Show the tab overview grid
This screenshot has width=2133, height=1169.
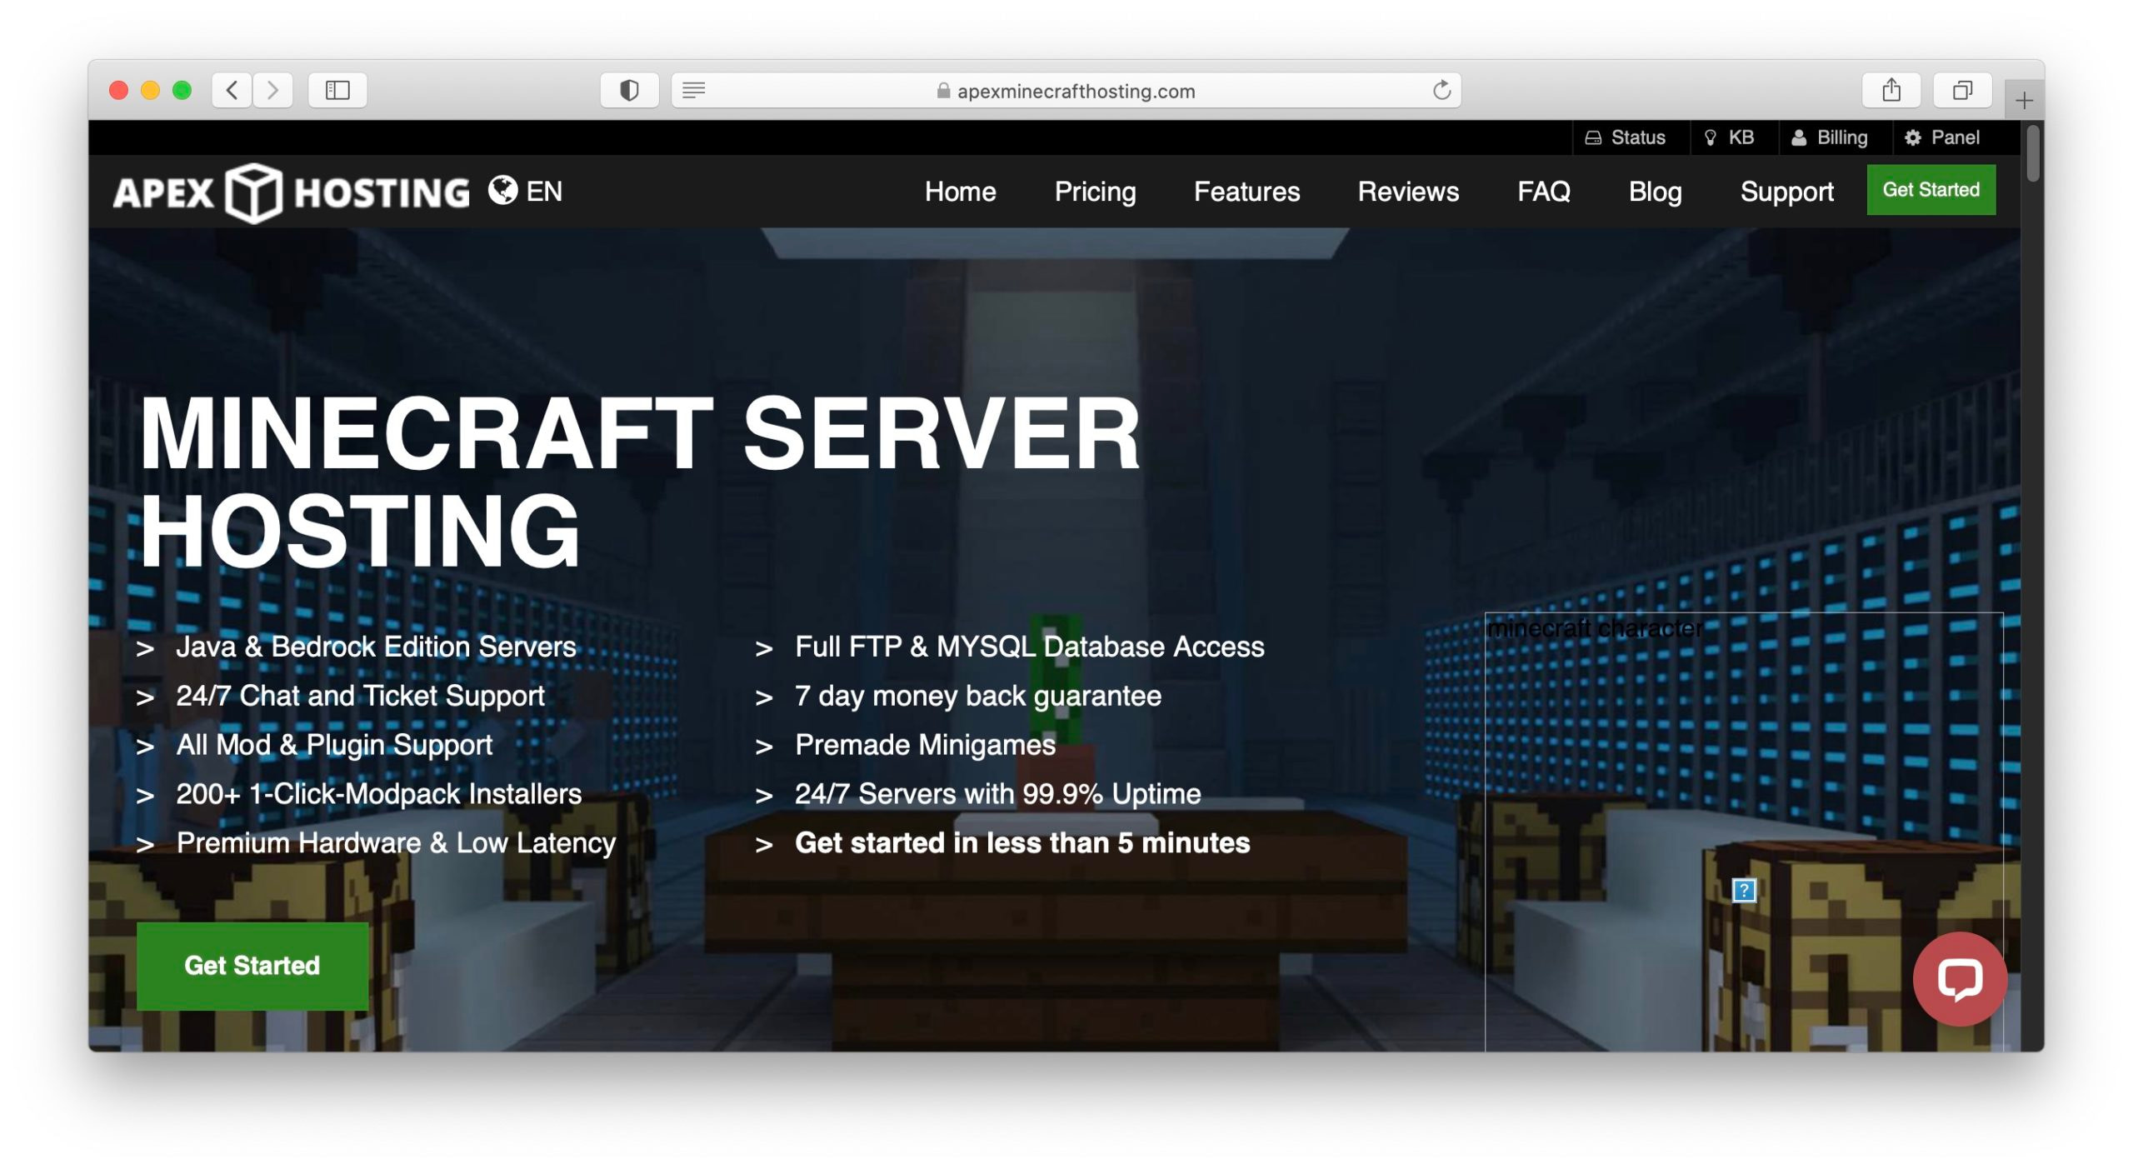1962,90
